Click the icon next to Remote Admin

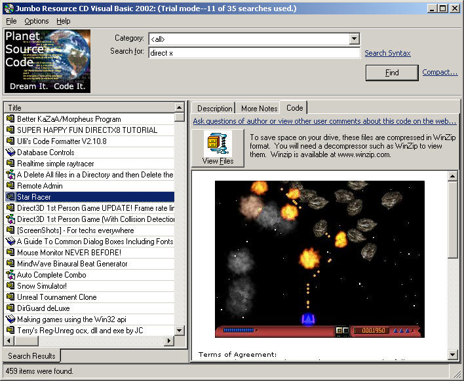click(10, 186)
